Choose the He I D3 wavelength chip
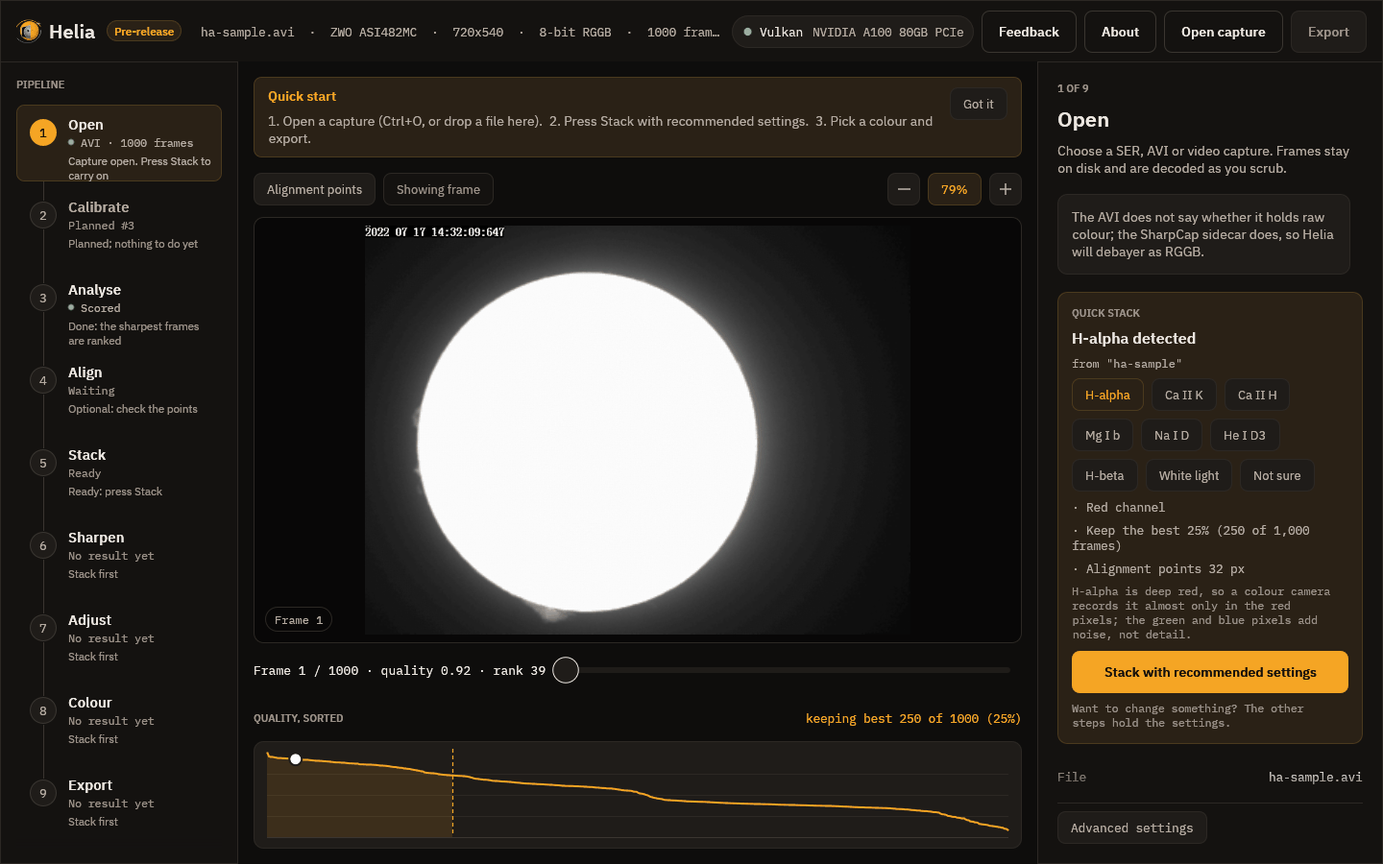Image resolution: width=1383 pixels, height=864 pixels. coord(1245,435)
